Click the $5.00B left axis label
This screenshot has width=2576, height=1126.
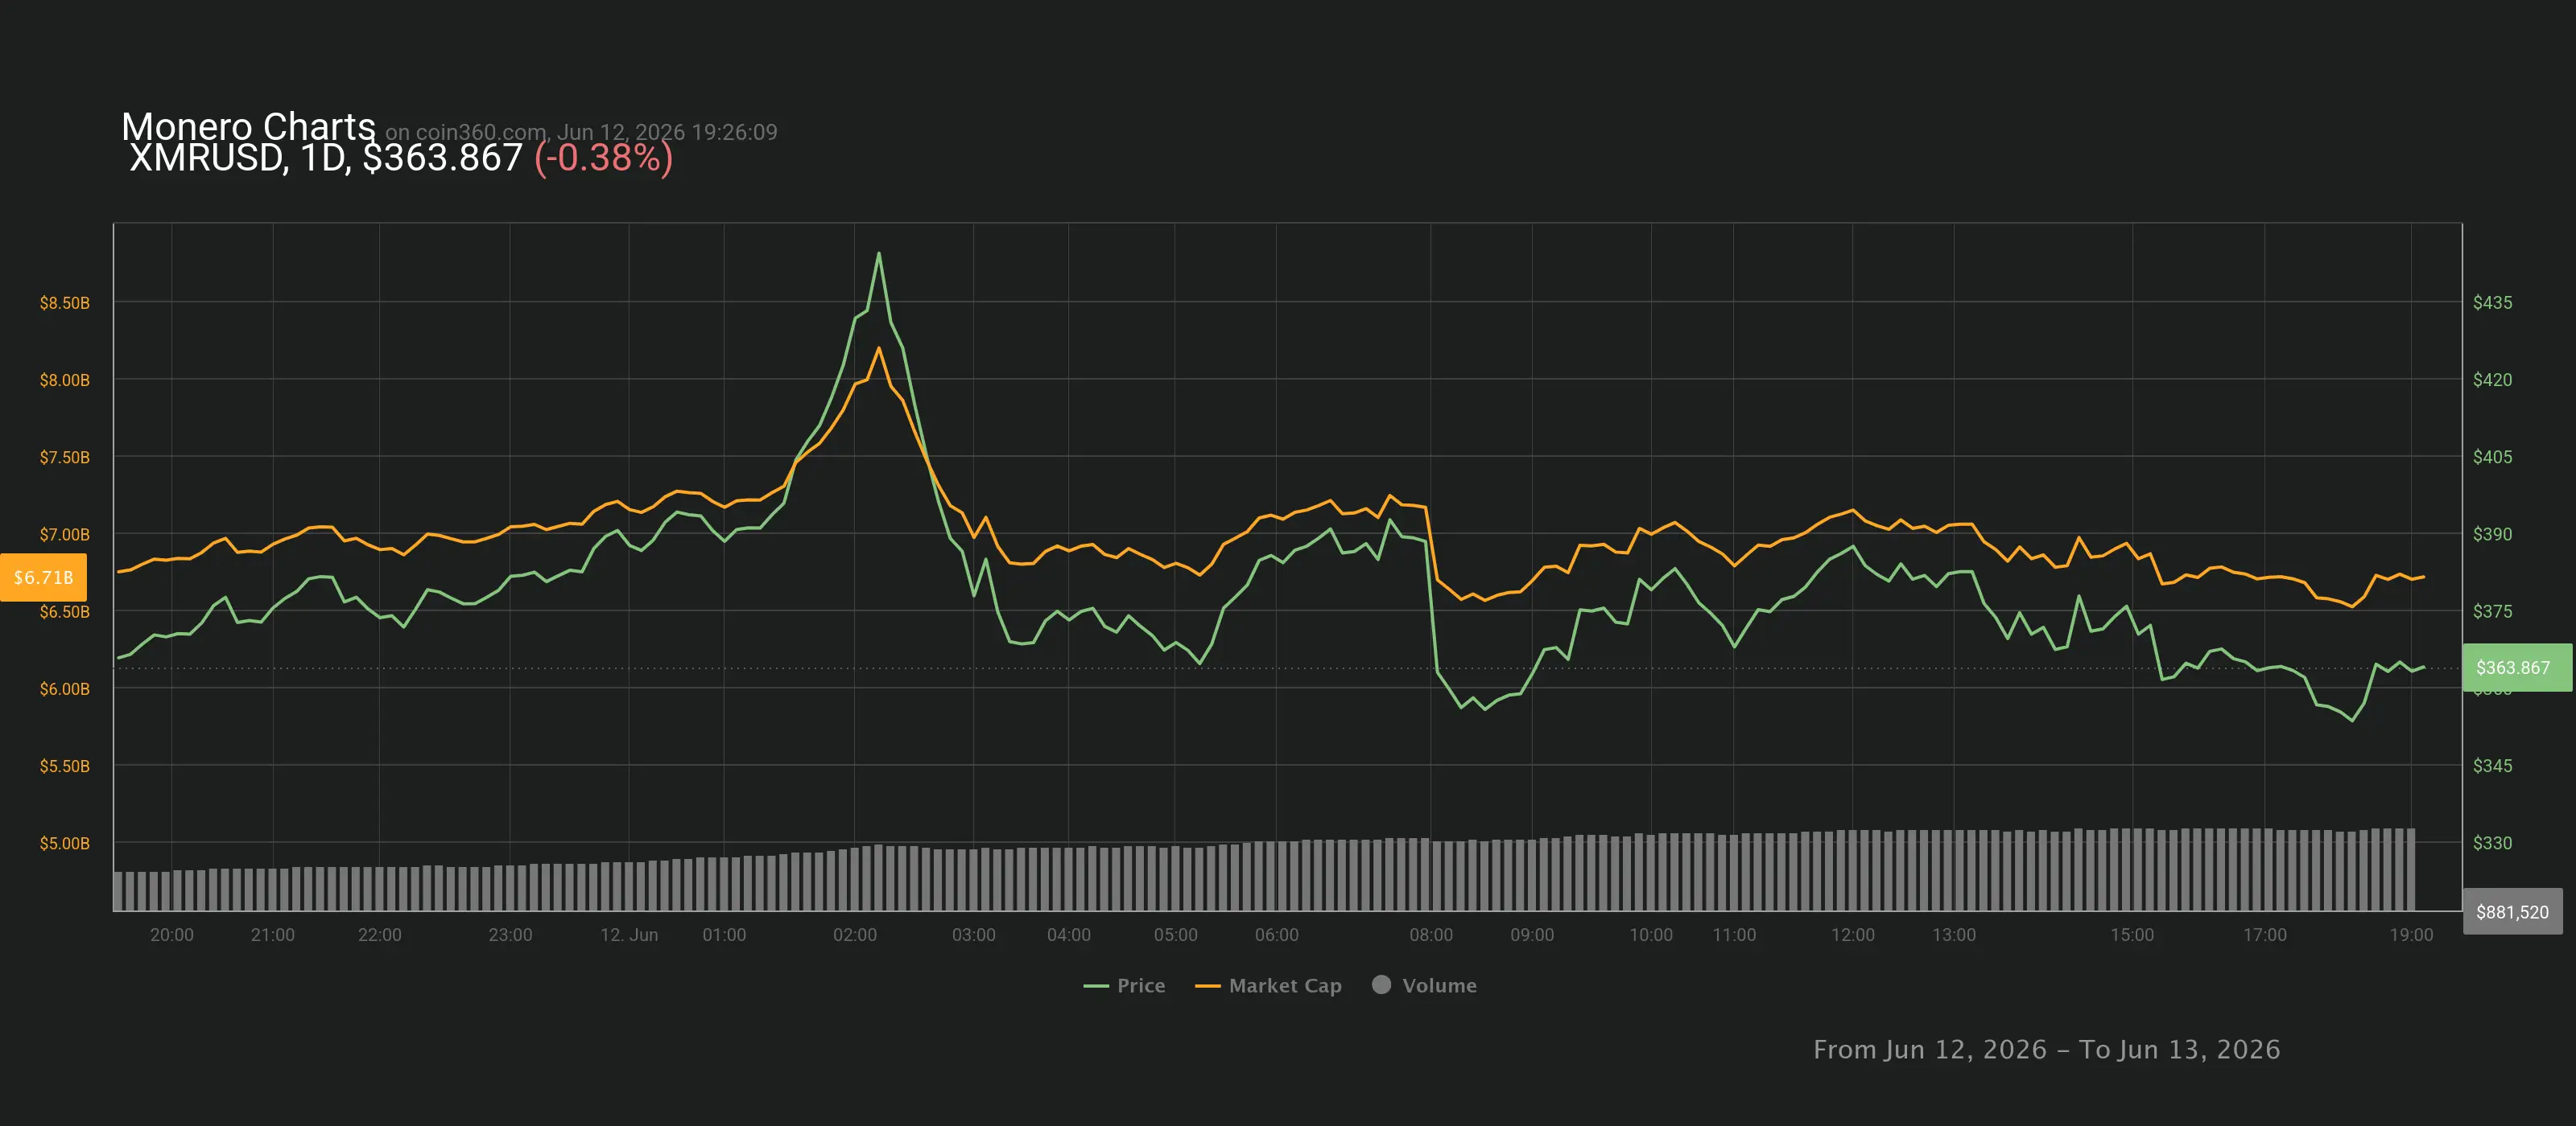[65, 843]
